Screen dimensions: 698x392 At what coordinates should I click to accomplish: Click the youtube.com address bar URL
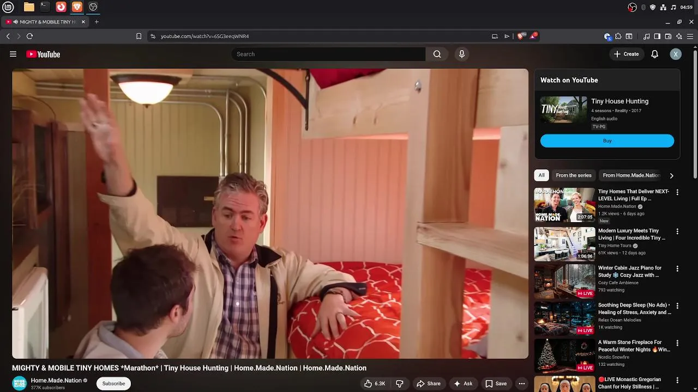click(x=204, y=36)
